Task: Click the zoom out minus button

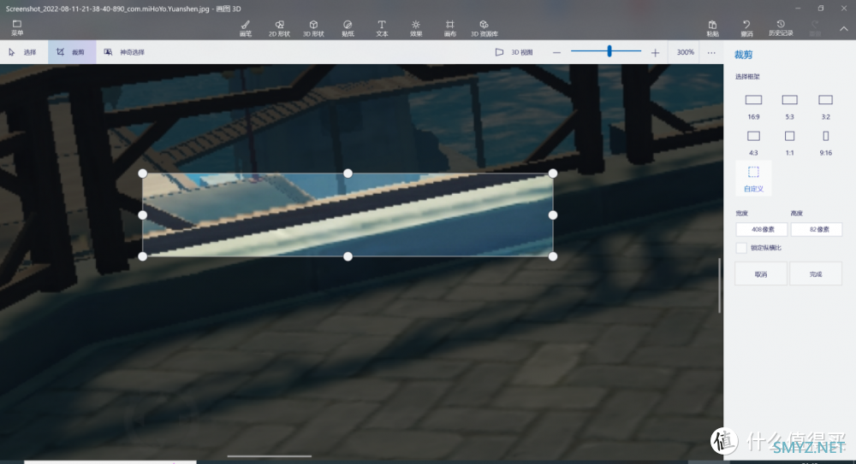Action: tap(556, 52)
